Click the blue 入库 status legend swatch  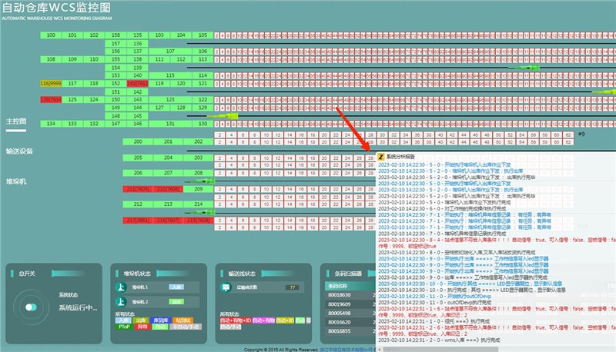(123, 319)
